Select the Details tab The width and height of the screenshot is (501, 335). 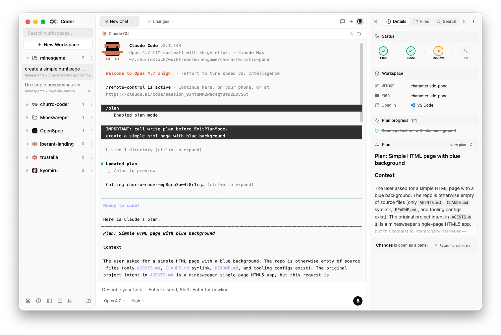tap(396, 22)
